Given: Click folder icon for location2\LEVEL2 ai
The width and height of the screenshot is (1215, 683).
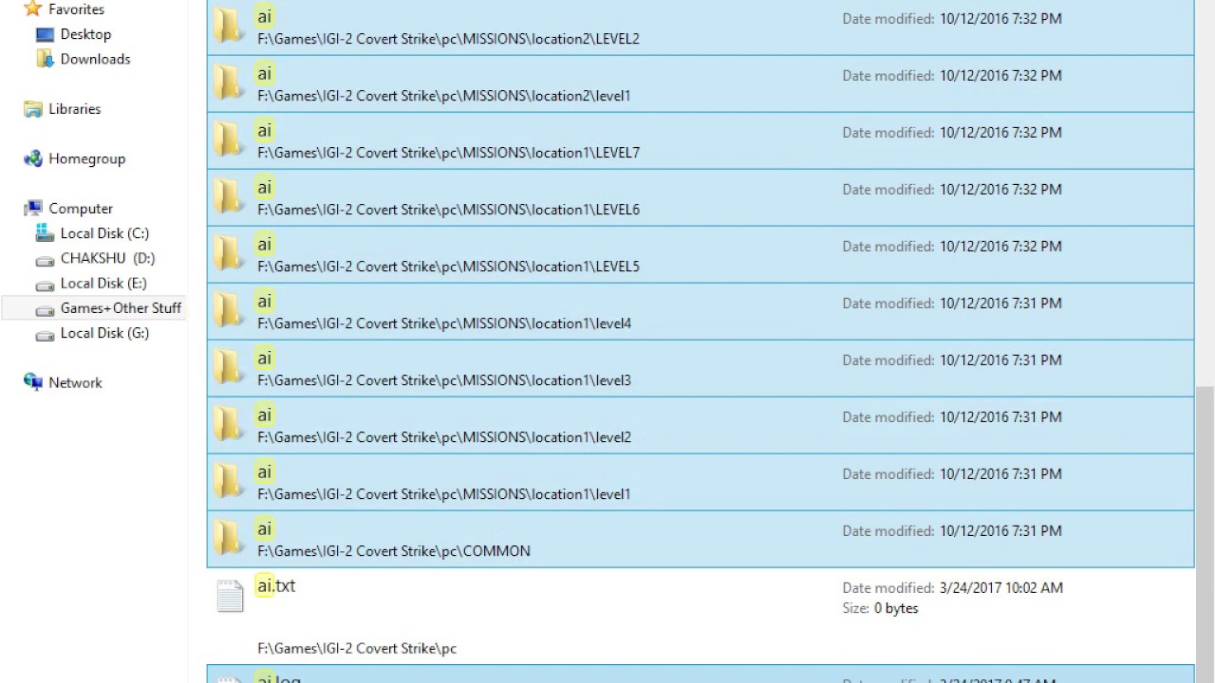Looking at the screenshot, I should click(x=228, y=26).
